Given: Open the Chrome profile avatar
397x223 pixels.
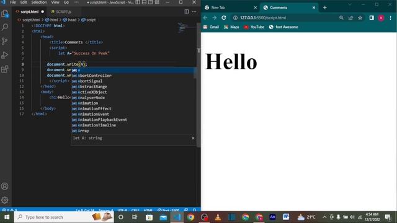Looking at the screenshot, I should tap(381, 18).
